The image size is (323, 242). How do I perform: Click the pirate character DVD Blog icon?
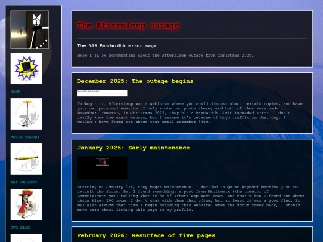pos(26,204)
